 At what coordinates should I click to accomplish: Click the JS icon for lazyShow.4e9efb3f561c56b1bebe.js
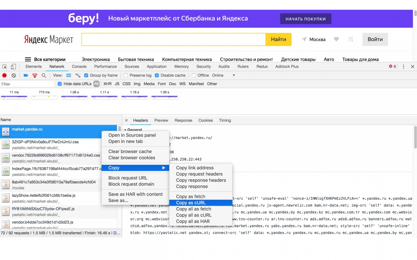coord(6,198)
